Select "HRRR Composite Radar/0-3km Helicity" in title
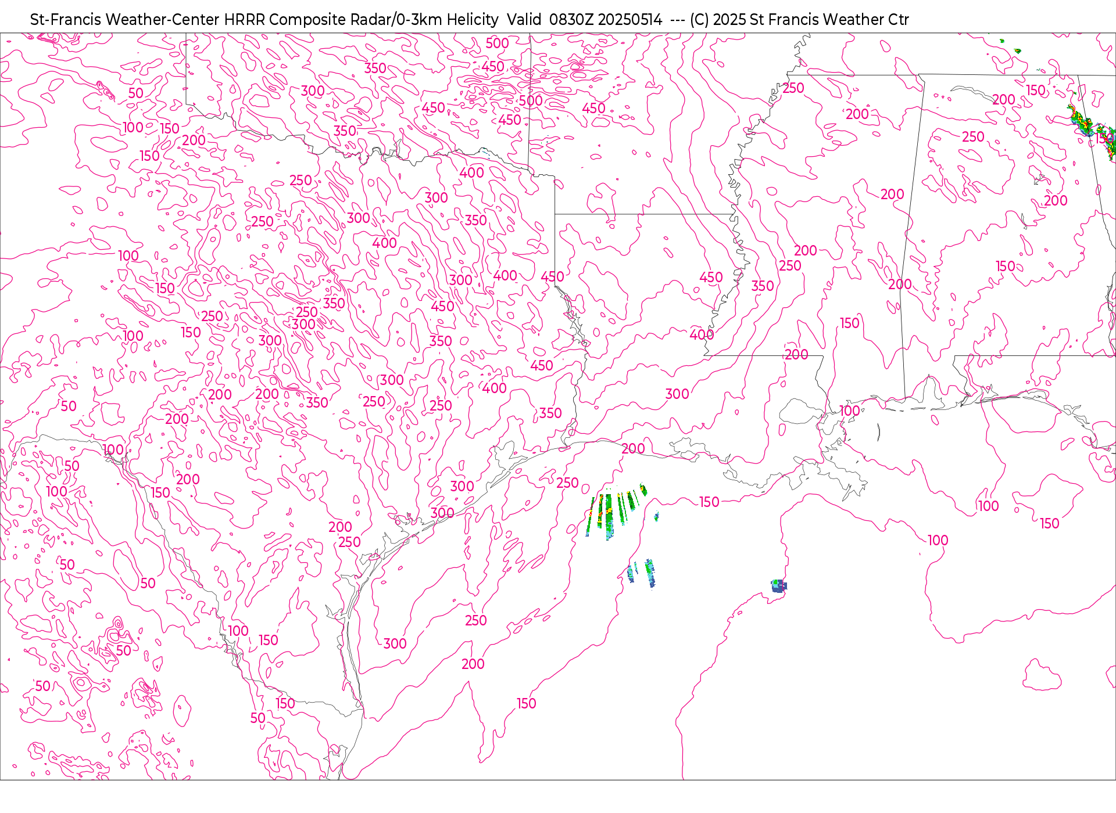The width and height of the screenshot is (1116, 813). (361, 20)
